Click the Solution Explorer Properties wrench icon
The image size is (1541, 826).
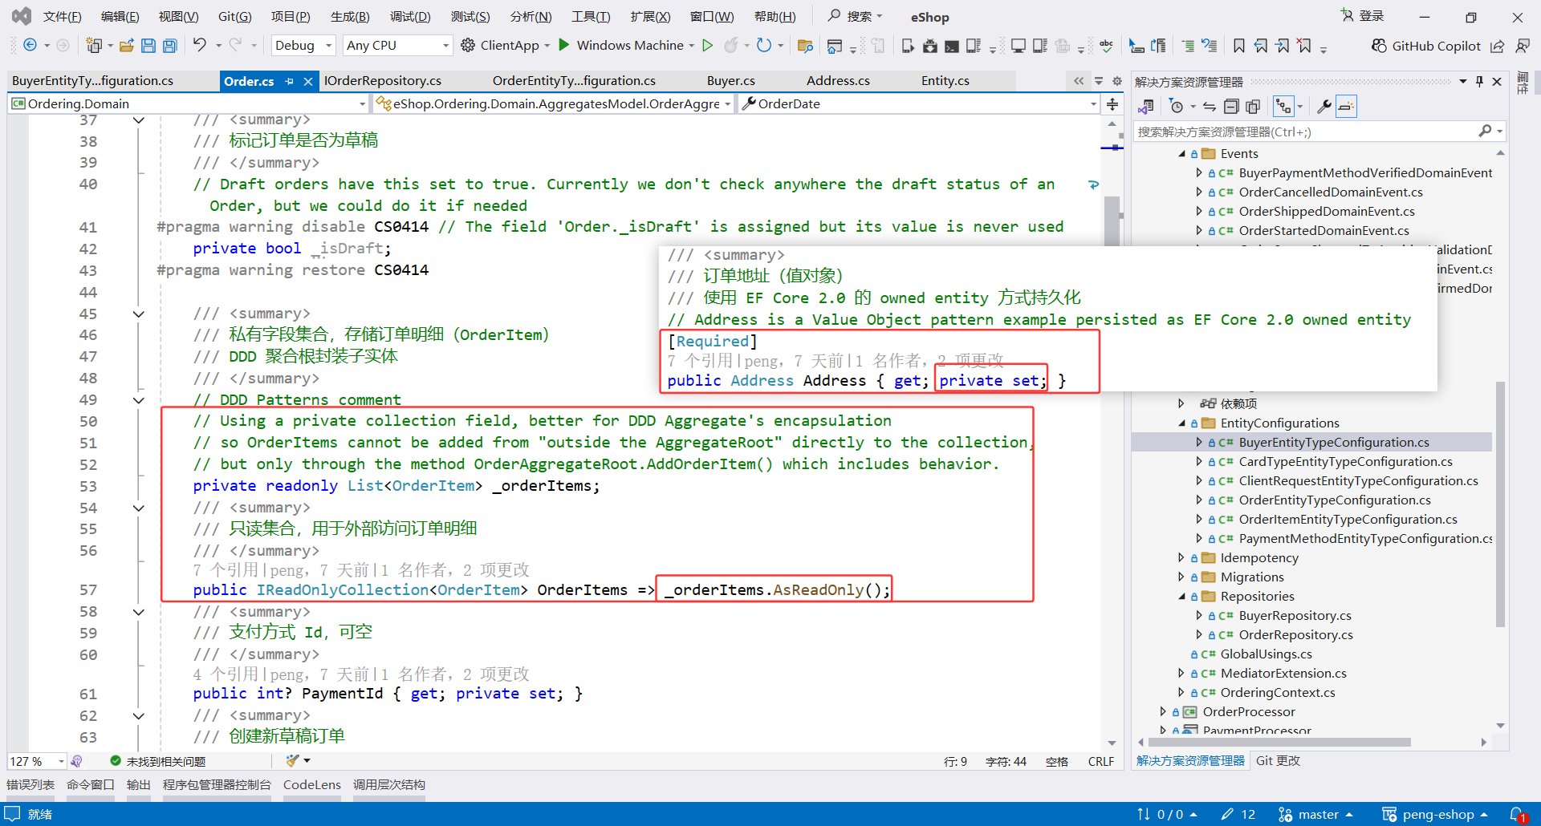click(1324, 106)
